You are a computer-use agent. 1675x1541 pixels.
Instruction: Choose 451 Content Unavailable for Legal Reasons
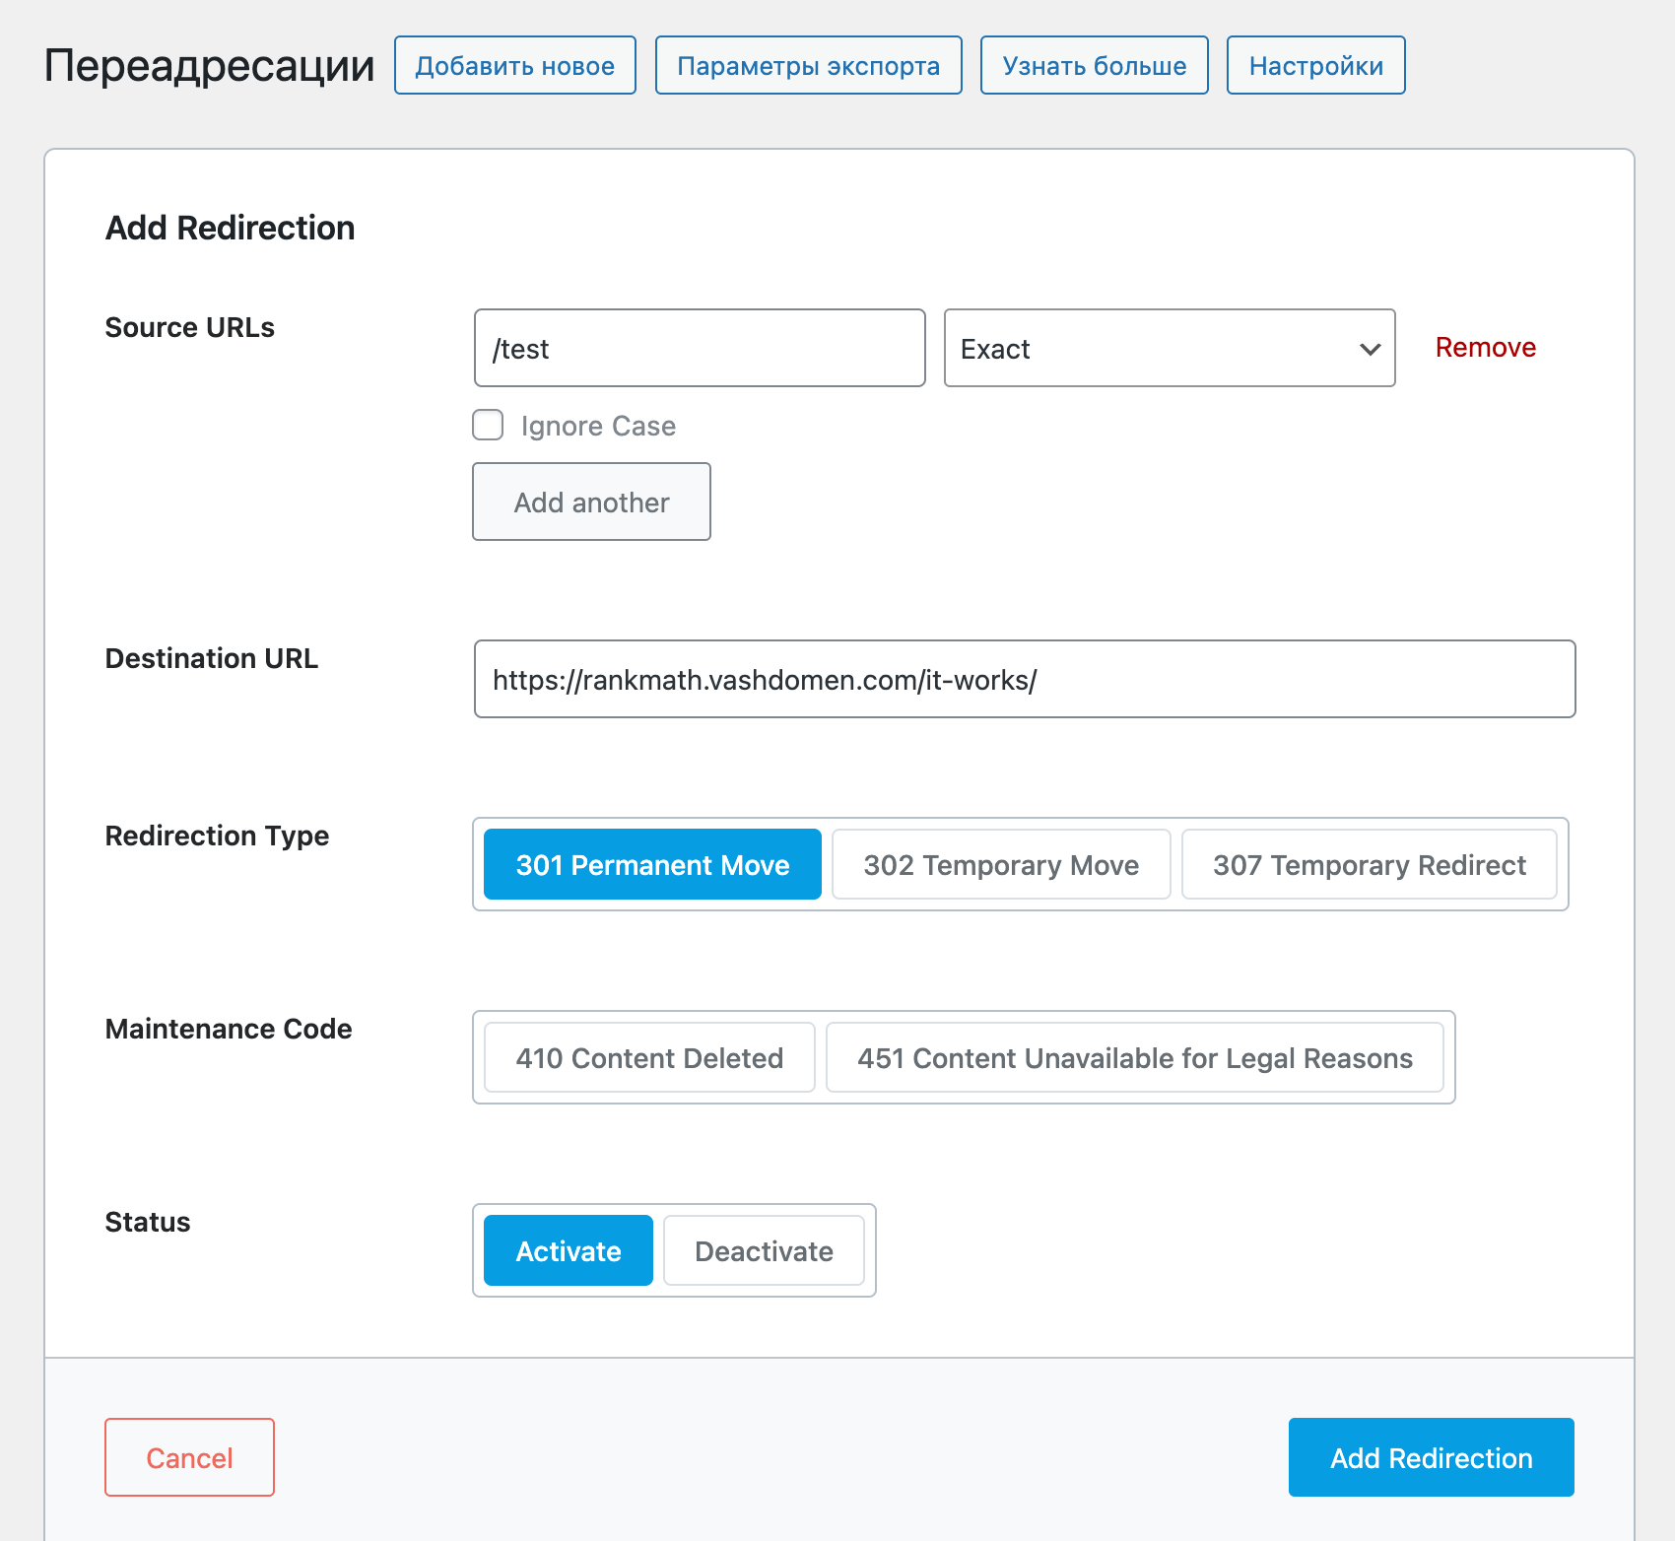click(1135, 1057)
